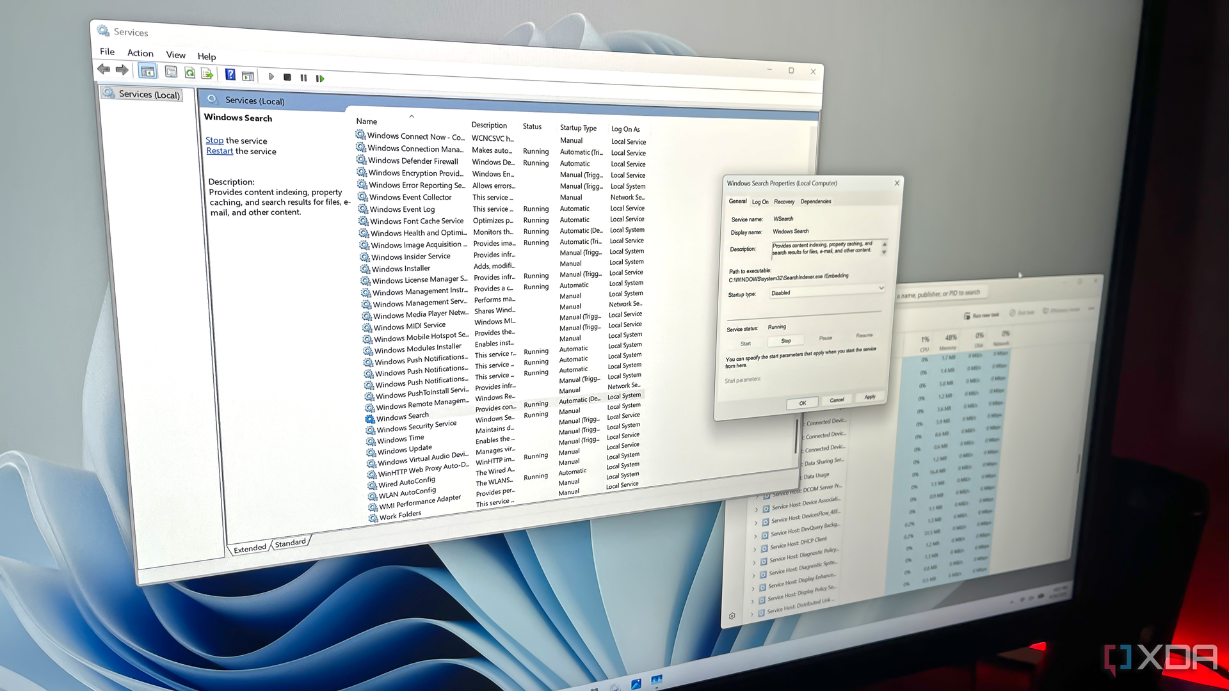Switch to the Recovery tab
Viewport: 1229px width, 691px height.
tap(784, 202)
